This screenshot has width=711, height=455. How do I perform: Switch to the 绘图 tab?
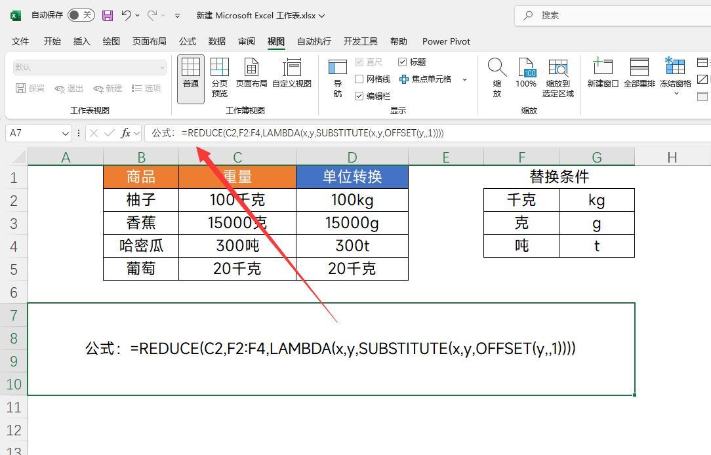[111, 42]
